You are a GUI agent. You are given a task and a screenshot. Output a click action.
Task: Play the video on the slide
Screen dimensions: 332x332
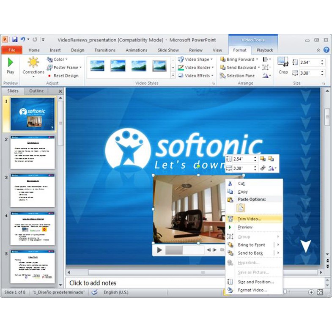(x=159, y=250)
